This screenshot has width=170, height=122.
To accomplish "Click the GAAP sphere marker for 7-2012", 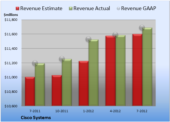I will [142, 28].
